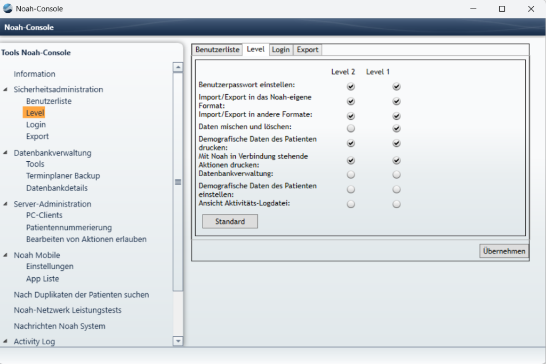Enable Level 2 Datenbankverwaltung checkbox
Screen dimensions: 546x364
pos(351,175)
